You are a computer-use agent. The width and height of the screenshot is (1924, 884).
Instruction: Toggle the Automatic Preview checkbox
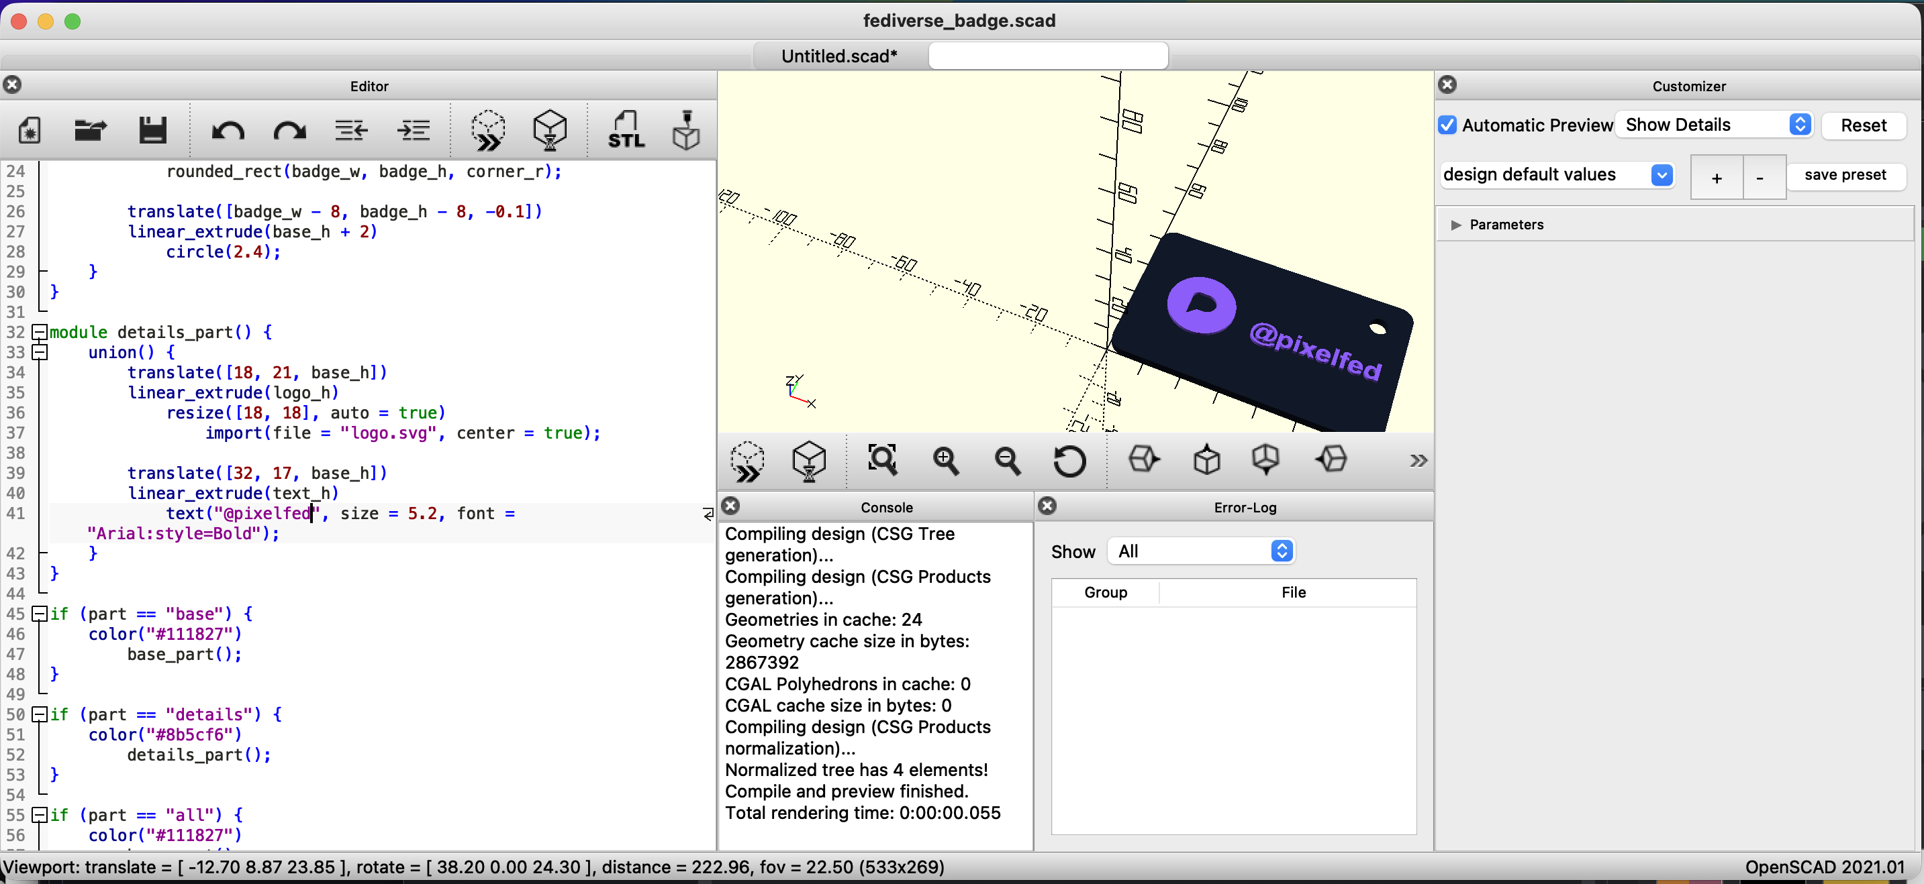pos(1447,125)
